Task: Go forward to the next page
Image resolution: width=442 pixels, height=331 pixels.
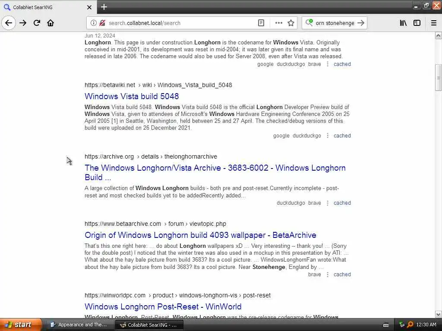Action: (23, 23)
